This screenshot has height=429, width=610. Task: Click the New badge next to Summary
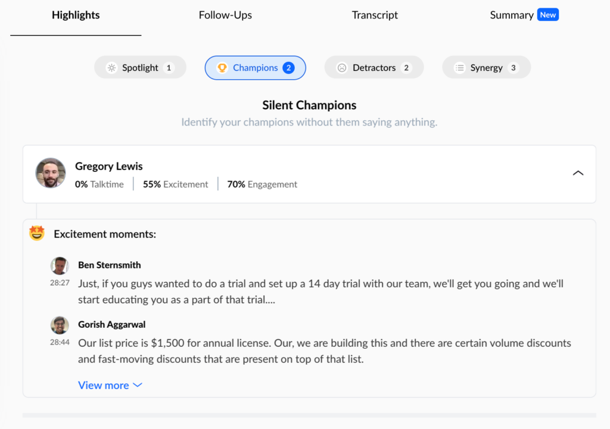(x=547, y=14)
